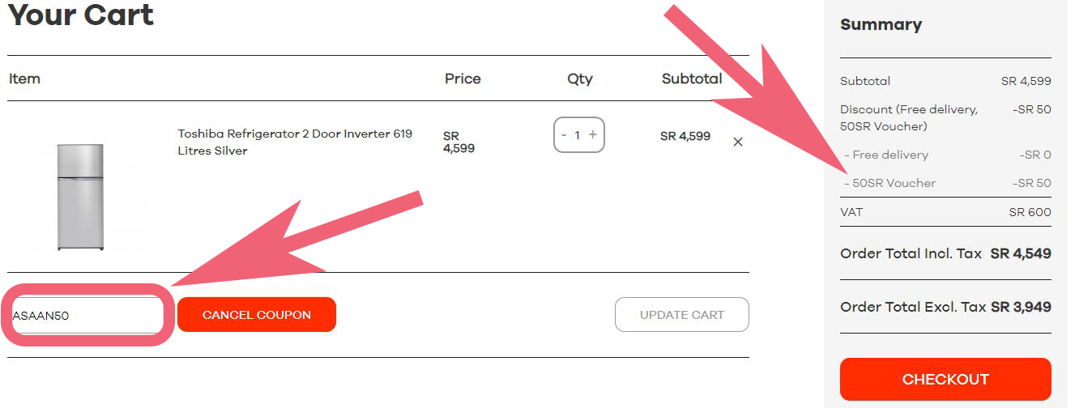Remove the Toshiba refrigerator from cart
The height and width of the screenshot is (408, 1075).
coord(738,142)
